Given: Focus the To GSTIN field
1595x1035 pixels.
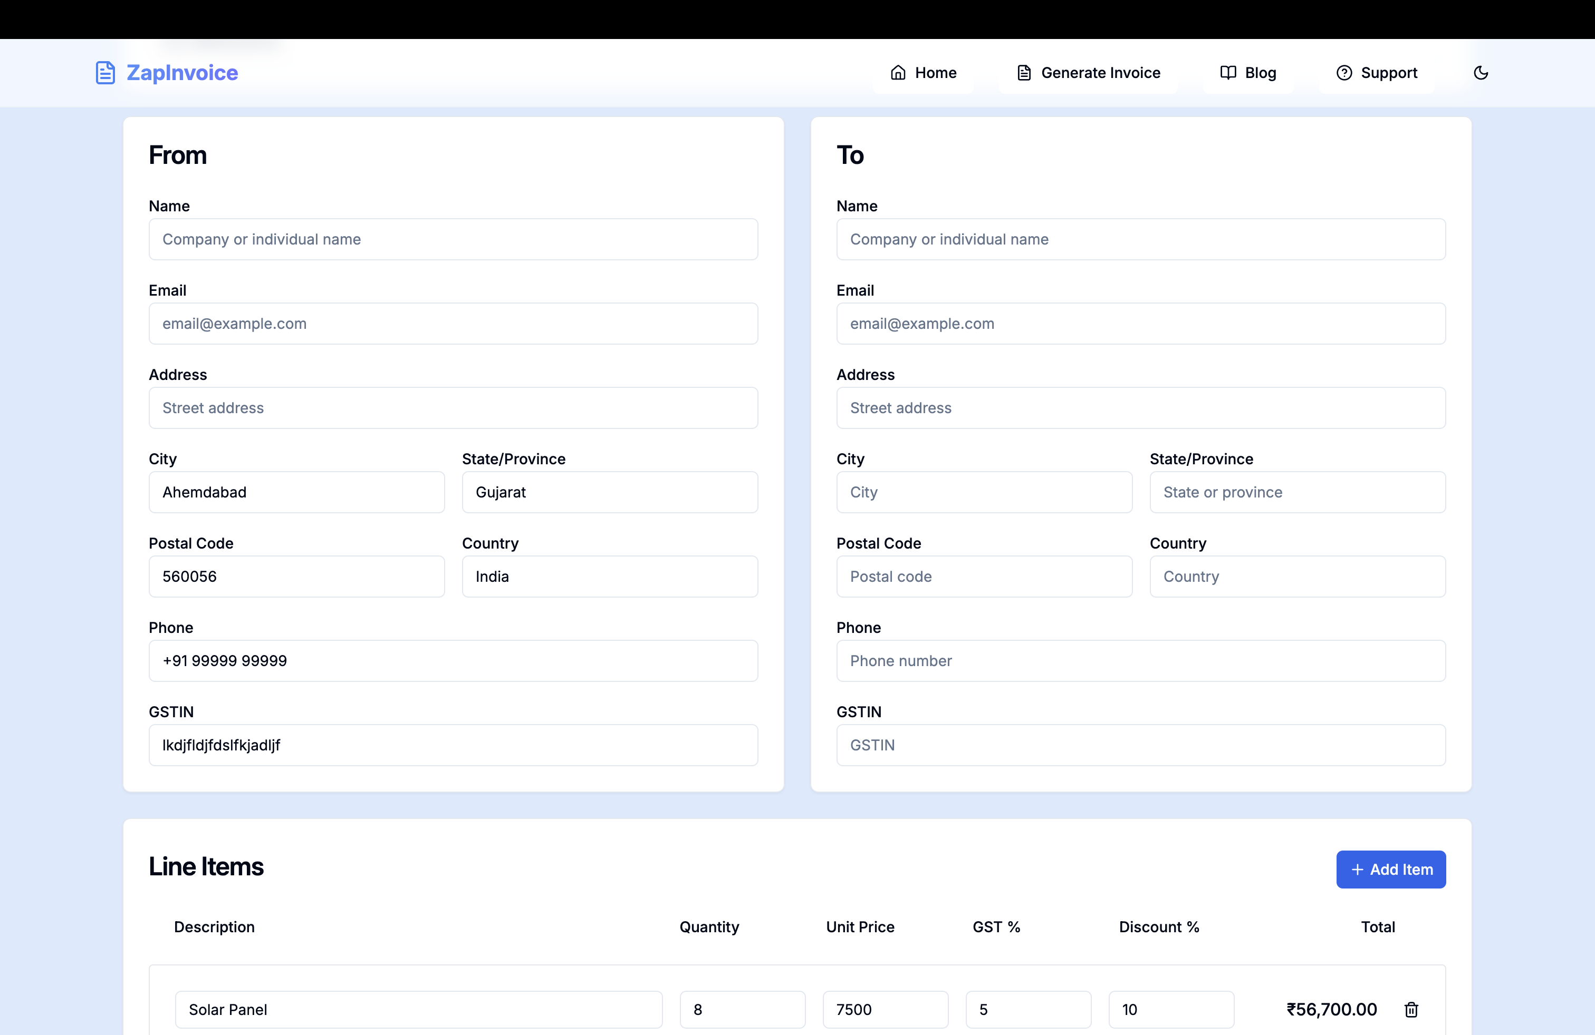Looking at the screenshot, I should [1141, 745].
